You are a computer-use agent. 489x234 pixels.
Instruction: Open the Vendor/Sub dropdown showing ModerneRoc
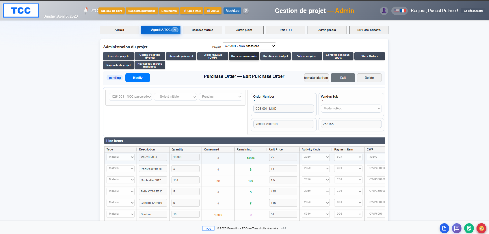coord(351,109)
